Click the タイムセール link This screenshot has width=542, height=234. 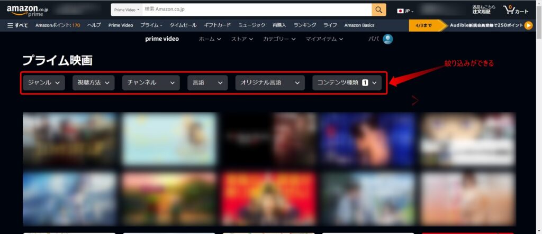(x=183, y=25)
